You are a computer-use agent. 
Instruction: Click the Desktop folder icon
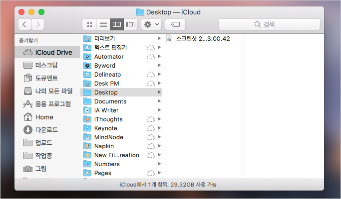87,93
